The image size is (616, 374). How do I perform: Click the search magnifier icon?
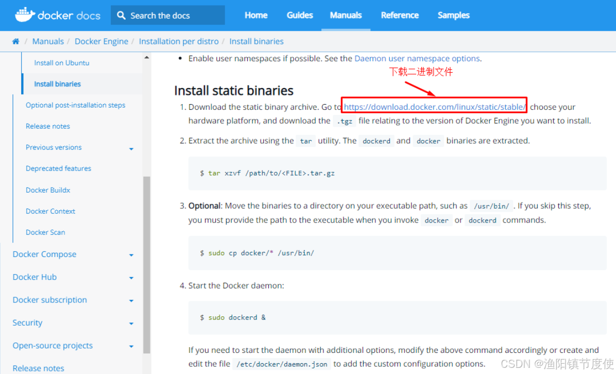(x=122, y=15)
